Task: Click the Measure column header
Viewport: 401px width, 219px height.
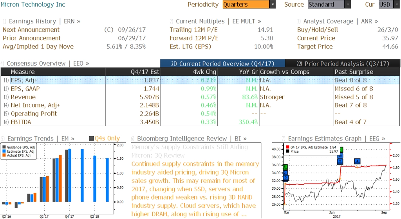Action: [58, 72]
